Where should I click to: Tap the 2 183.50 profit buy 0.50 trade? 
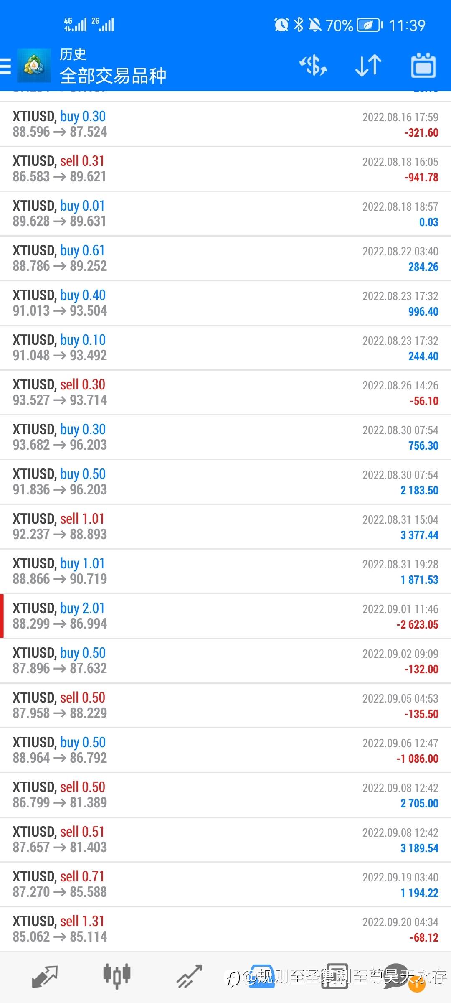pos(225,482)
